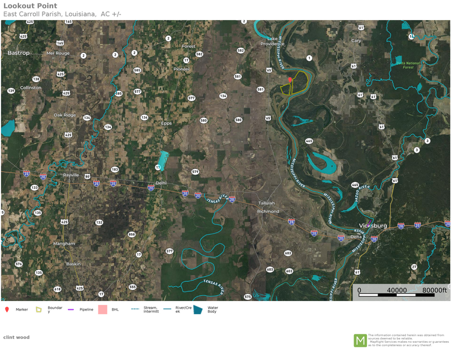
Task: Click the Lookout Point title
Action: [x=30, y=6]
